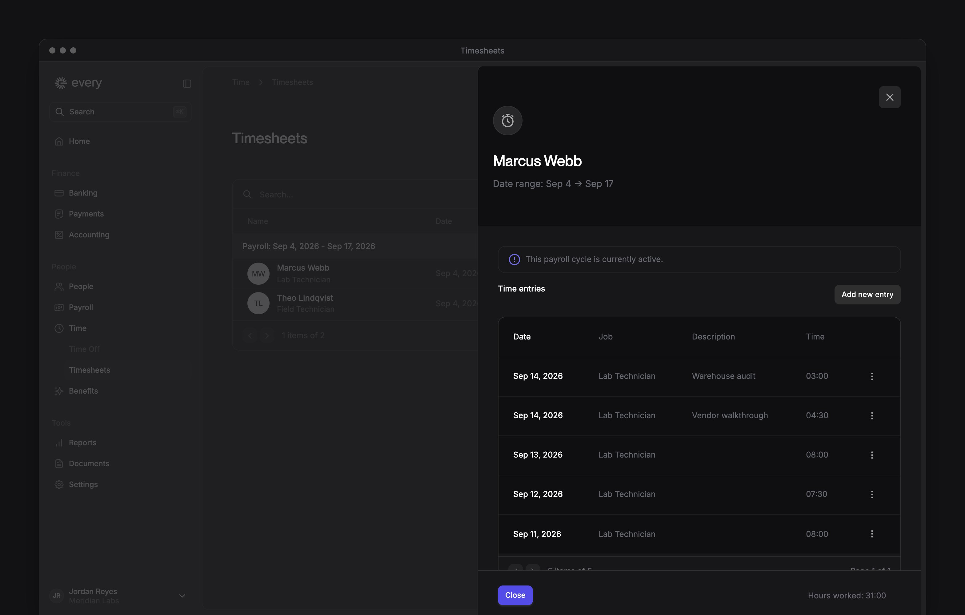Click the purple Close button
This screenshot has height=615, width=965.
tap(515, 595)
